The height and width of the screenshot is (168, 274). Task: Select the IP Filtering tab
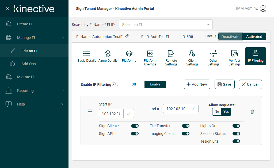point(256,56)
